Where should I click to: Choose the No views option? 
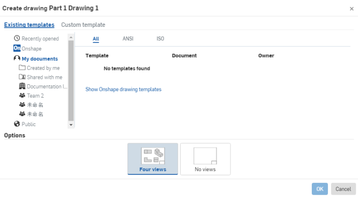tap(205, 159)
